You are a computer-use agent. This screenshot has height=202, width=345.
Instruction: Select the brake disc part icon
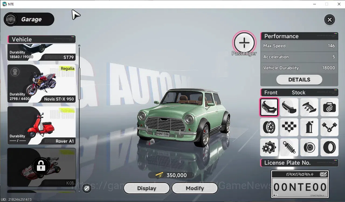(309, 147)
